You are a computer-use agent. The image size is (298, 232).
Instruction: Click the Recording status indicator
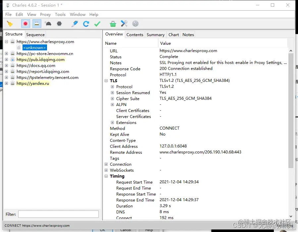[x=285, y=225]
